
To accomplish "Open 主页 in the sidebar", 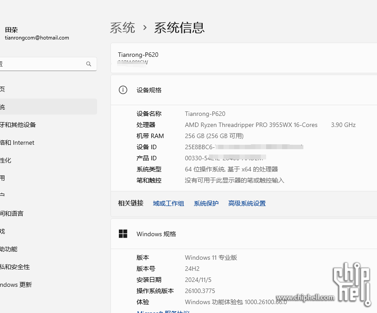I will [2, 89].
